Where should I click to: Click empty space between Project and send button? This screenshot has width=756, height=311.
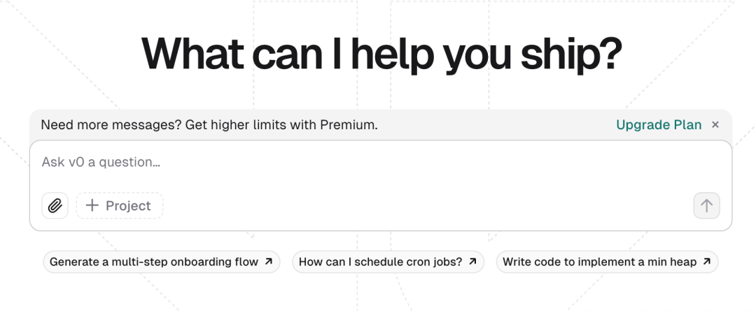click(x=420, y=205)
